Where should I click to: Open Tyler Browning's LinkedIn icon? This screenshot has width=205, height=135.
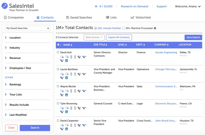(x=66, y=112)
